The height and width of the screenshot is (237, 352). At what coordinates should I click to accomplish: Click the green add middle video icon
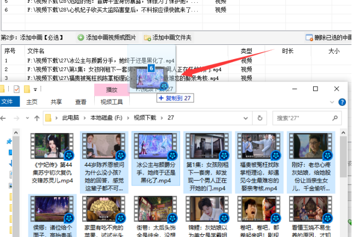pyautogui.click(x=81, y=37)
